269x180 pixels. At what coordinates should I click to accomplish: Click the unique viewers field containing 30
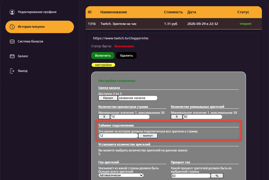pyautogui.click(x=202, y=117)
